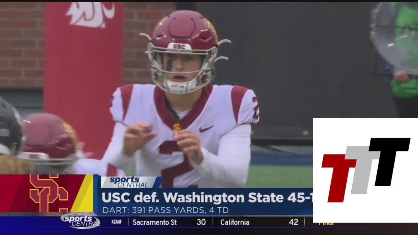Click the Sacramento St score of 30

pyautogui.click(x=201, y=222)
